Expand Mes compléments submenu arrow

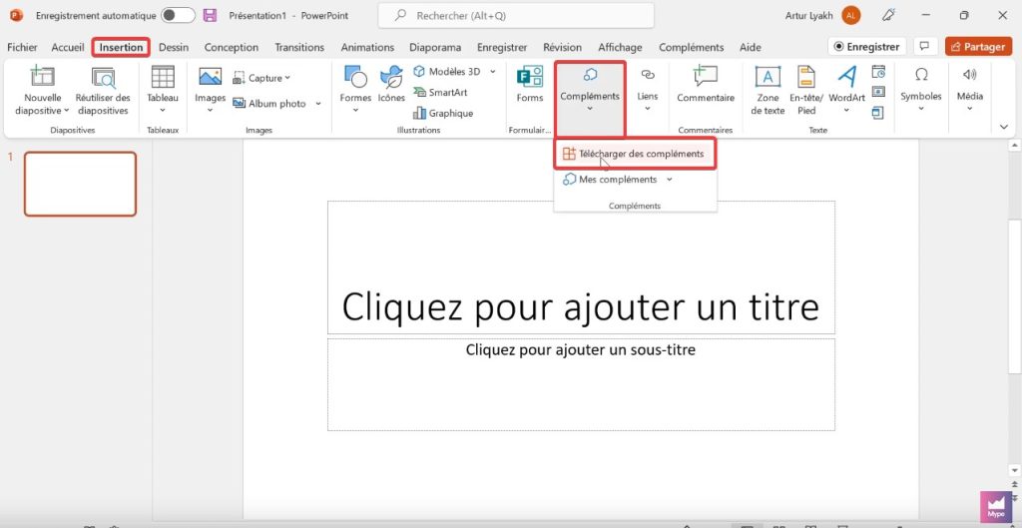(x=670, y=180)
